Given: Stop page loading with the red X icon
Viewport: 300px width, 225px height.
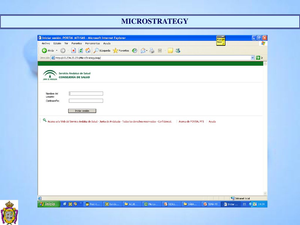Looking at the screenshot, I should point(74,50).
